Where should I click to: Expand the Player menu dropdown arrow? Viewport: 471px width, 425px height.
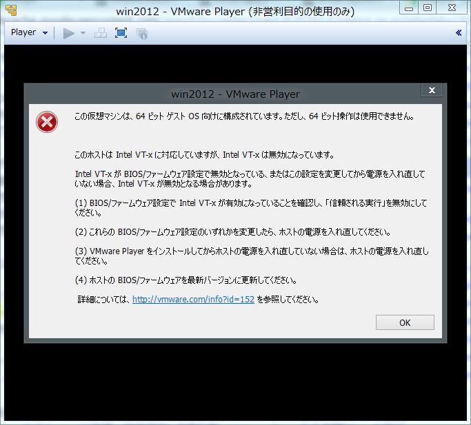click(45, 33)
